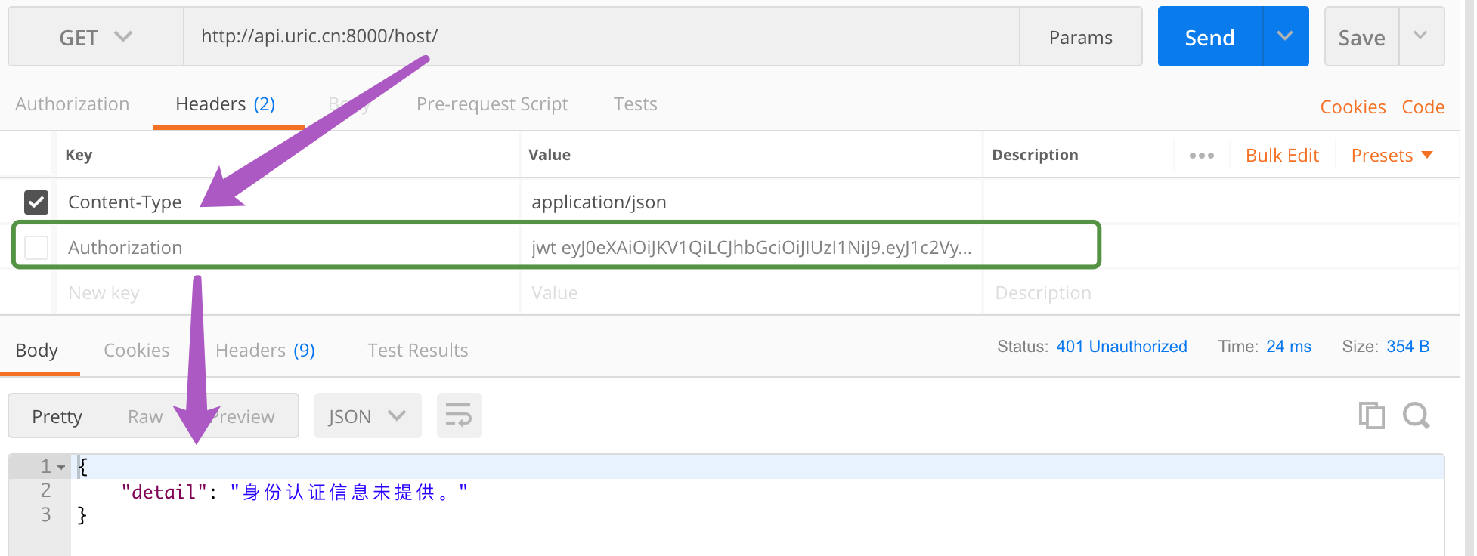
Task: Send the request
Action: [1209, 37]
